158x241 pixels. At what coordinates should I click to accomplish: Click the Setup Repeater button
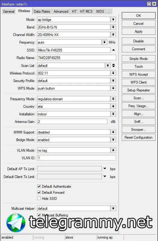pos(139,90)
